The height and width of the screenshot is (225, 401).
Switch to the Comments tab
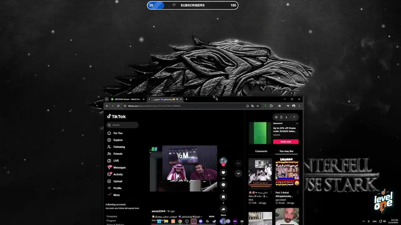pyautogui.click(x=261, y=151)
